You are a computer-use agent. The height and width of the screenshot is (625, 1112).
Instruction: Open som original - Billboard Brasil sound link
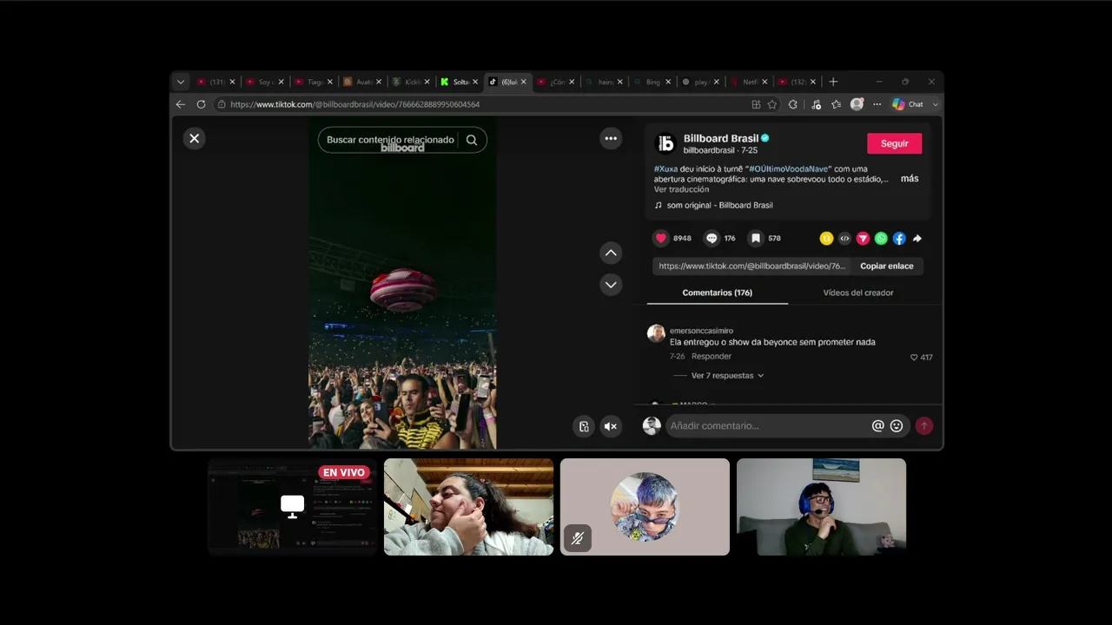point(719,205)
